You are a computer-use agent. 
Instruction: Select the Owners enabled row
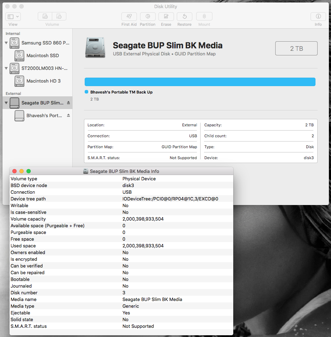coord(121,252)
